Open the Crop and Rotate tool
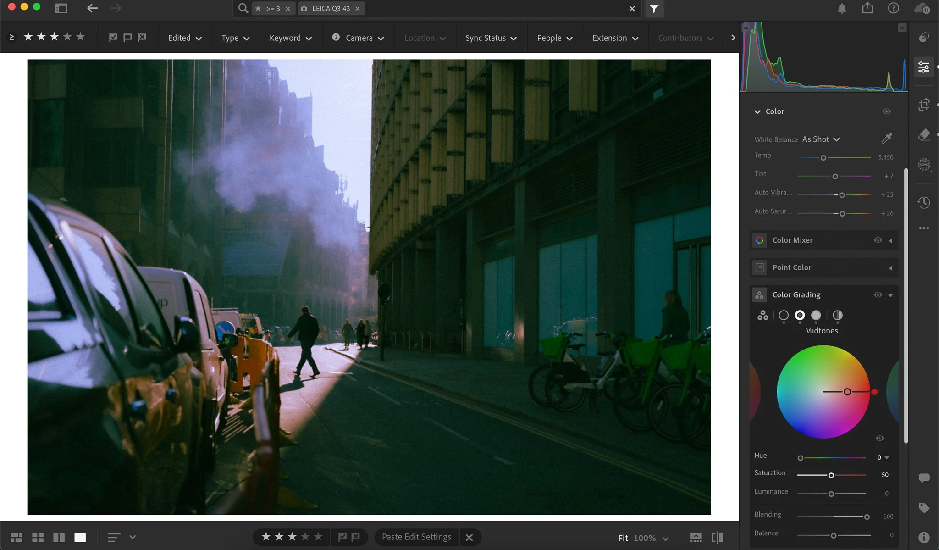Viewport: 939px width, 550px height. (x=924, y=105)
